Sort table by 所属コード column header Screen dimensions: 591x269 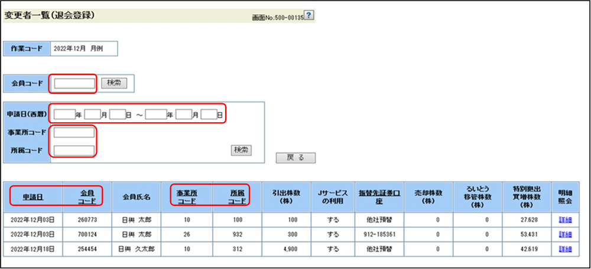tap(237, 196)
